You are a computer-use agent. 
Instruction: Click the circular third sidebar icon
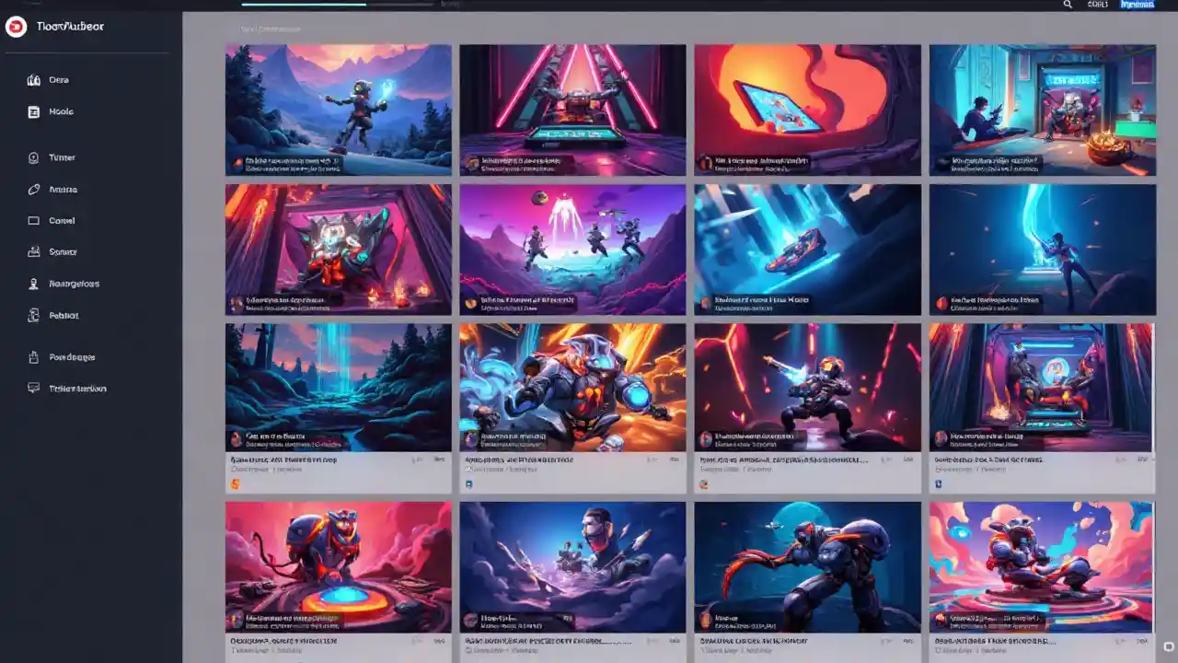(34, 157)
